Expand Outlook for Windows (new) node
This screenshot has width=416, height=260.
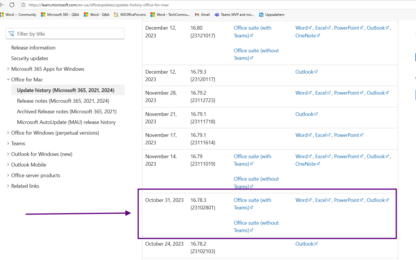pyautogui.click(x=8, y=154)
